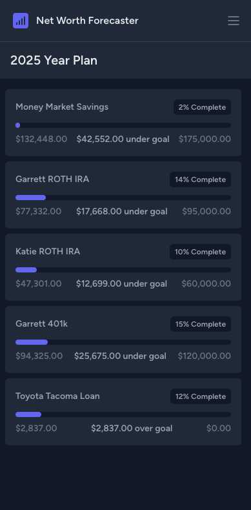Open the Money Market Savings card
Viewport: 251px width, 510px height.
pos(123,123)
